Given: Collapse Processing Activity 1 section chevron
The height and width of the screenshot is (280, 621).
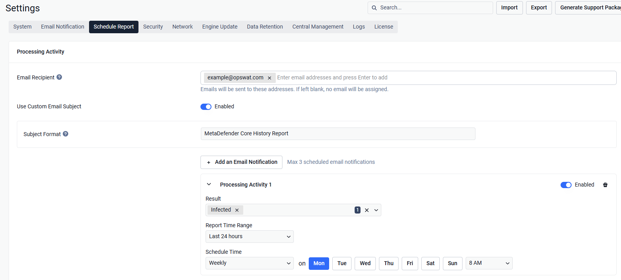Looking at the screenshot, I should [x=209, y=184].
